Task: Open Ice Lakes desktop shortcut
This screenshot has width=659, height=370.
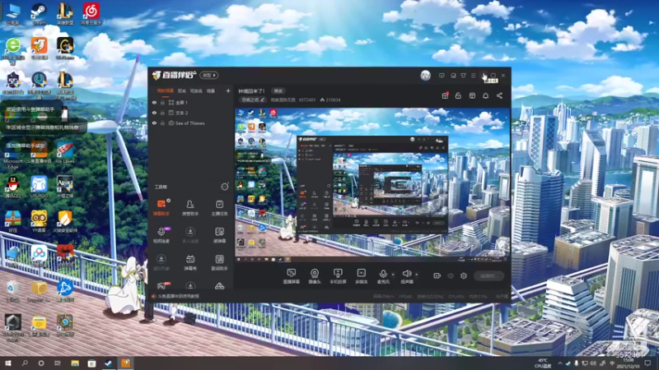Action: click(65, 152)
